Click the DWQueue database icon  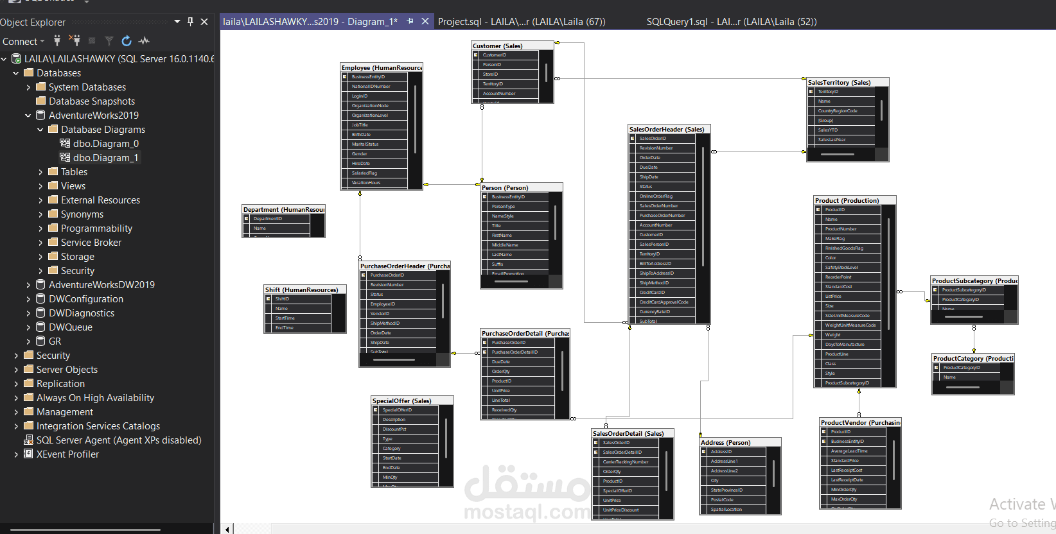tap(40, 327)
